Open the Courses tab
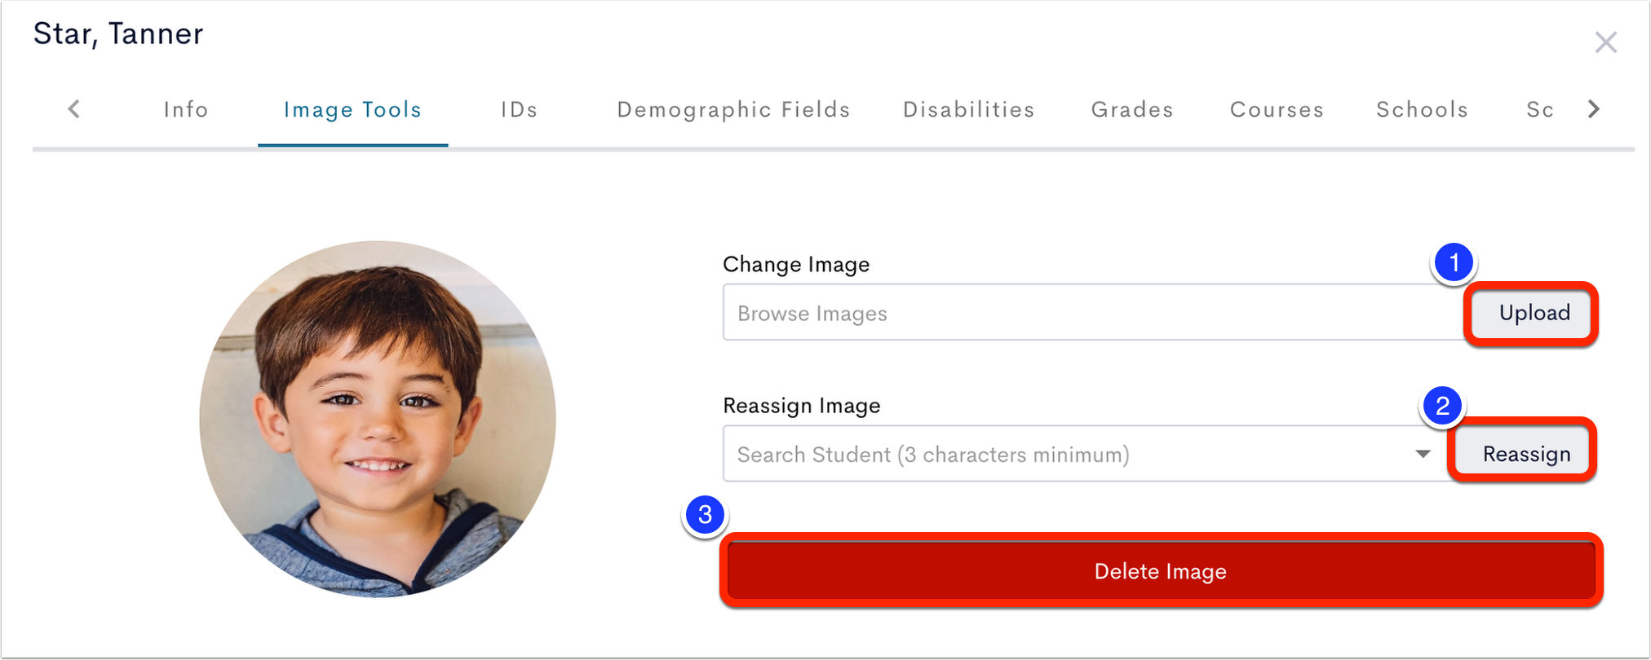 [1277, 109]
